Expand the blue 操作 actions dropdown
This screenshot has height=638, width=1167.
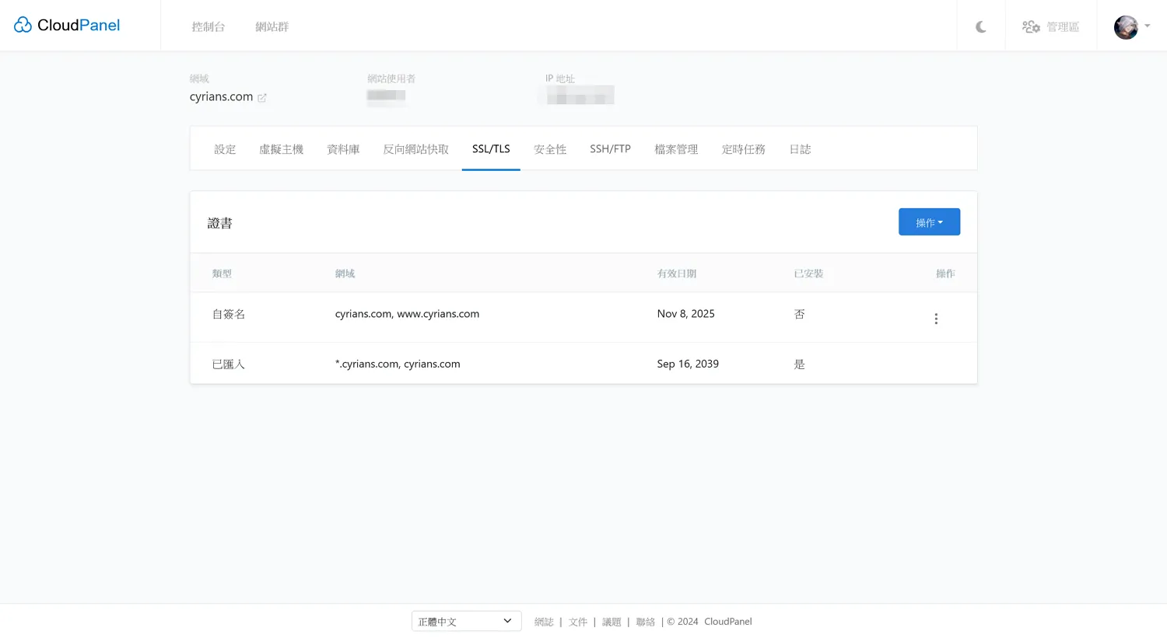929,222
